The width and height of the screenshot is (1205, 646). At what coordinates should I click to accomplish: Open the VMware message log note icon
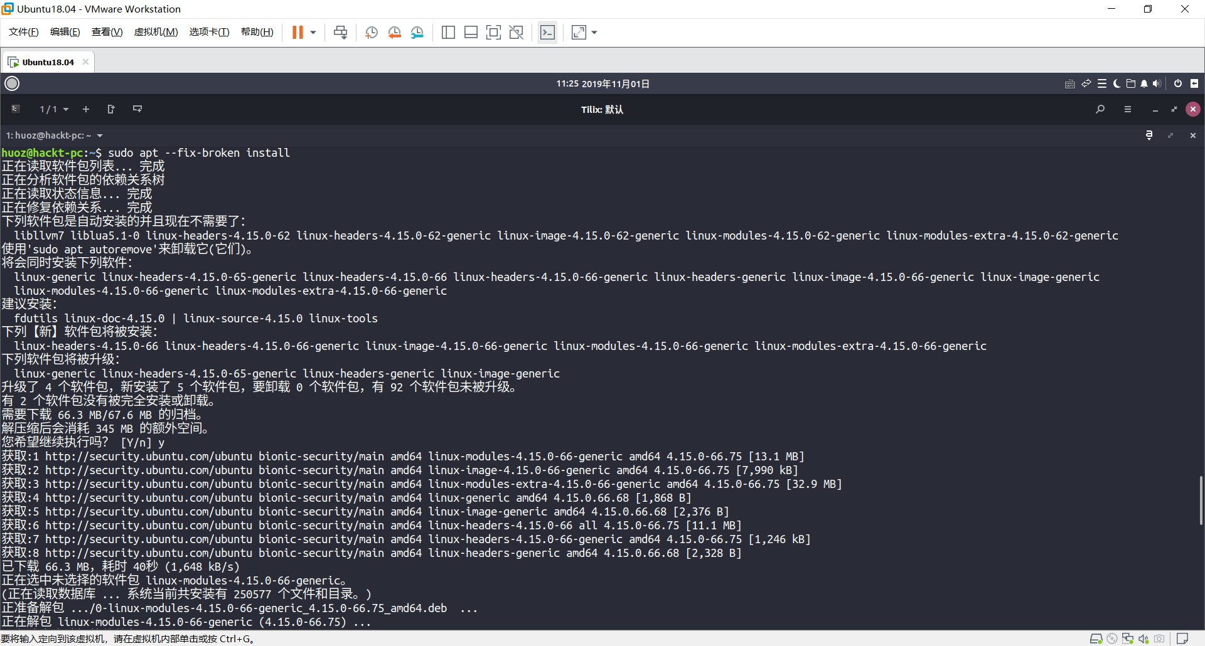pyautogui.click(x=1182, y=638)
